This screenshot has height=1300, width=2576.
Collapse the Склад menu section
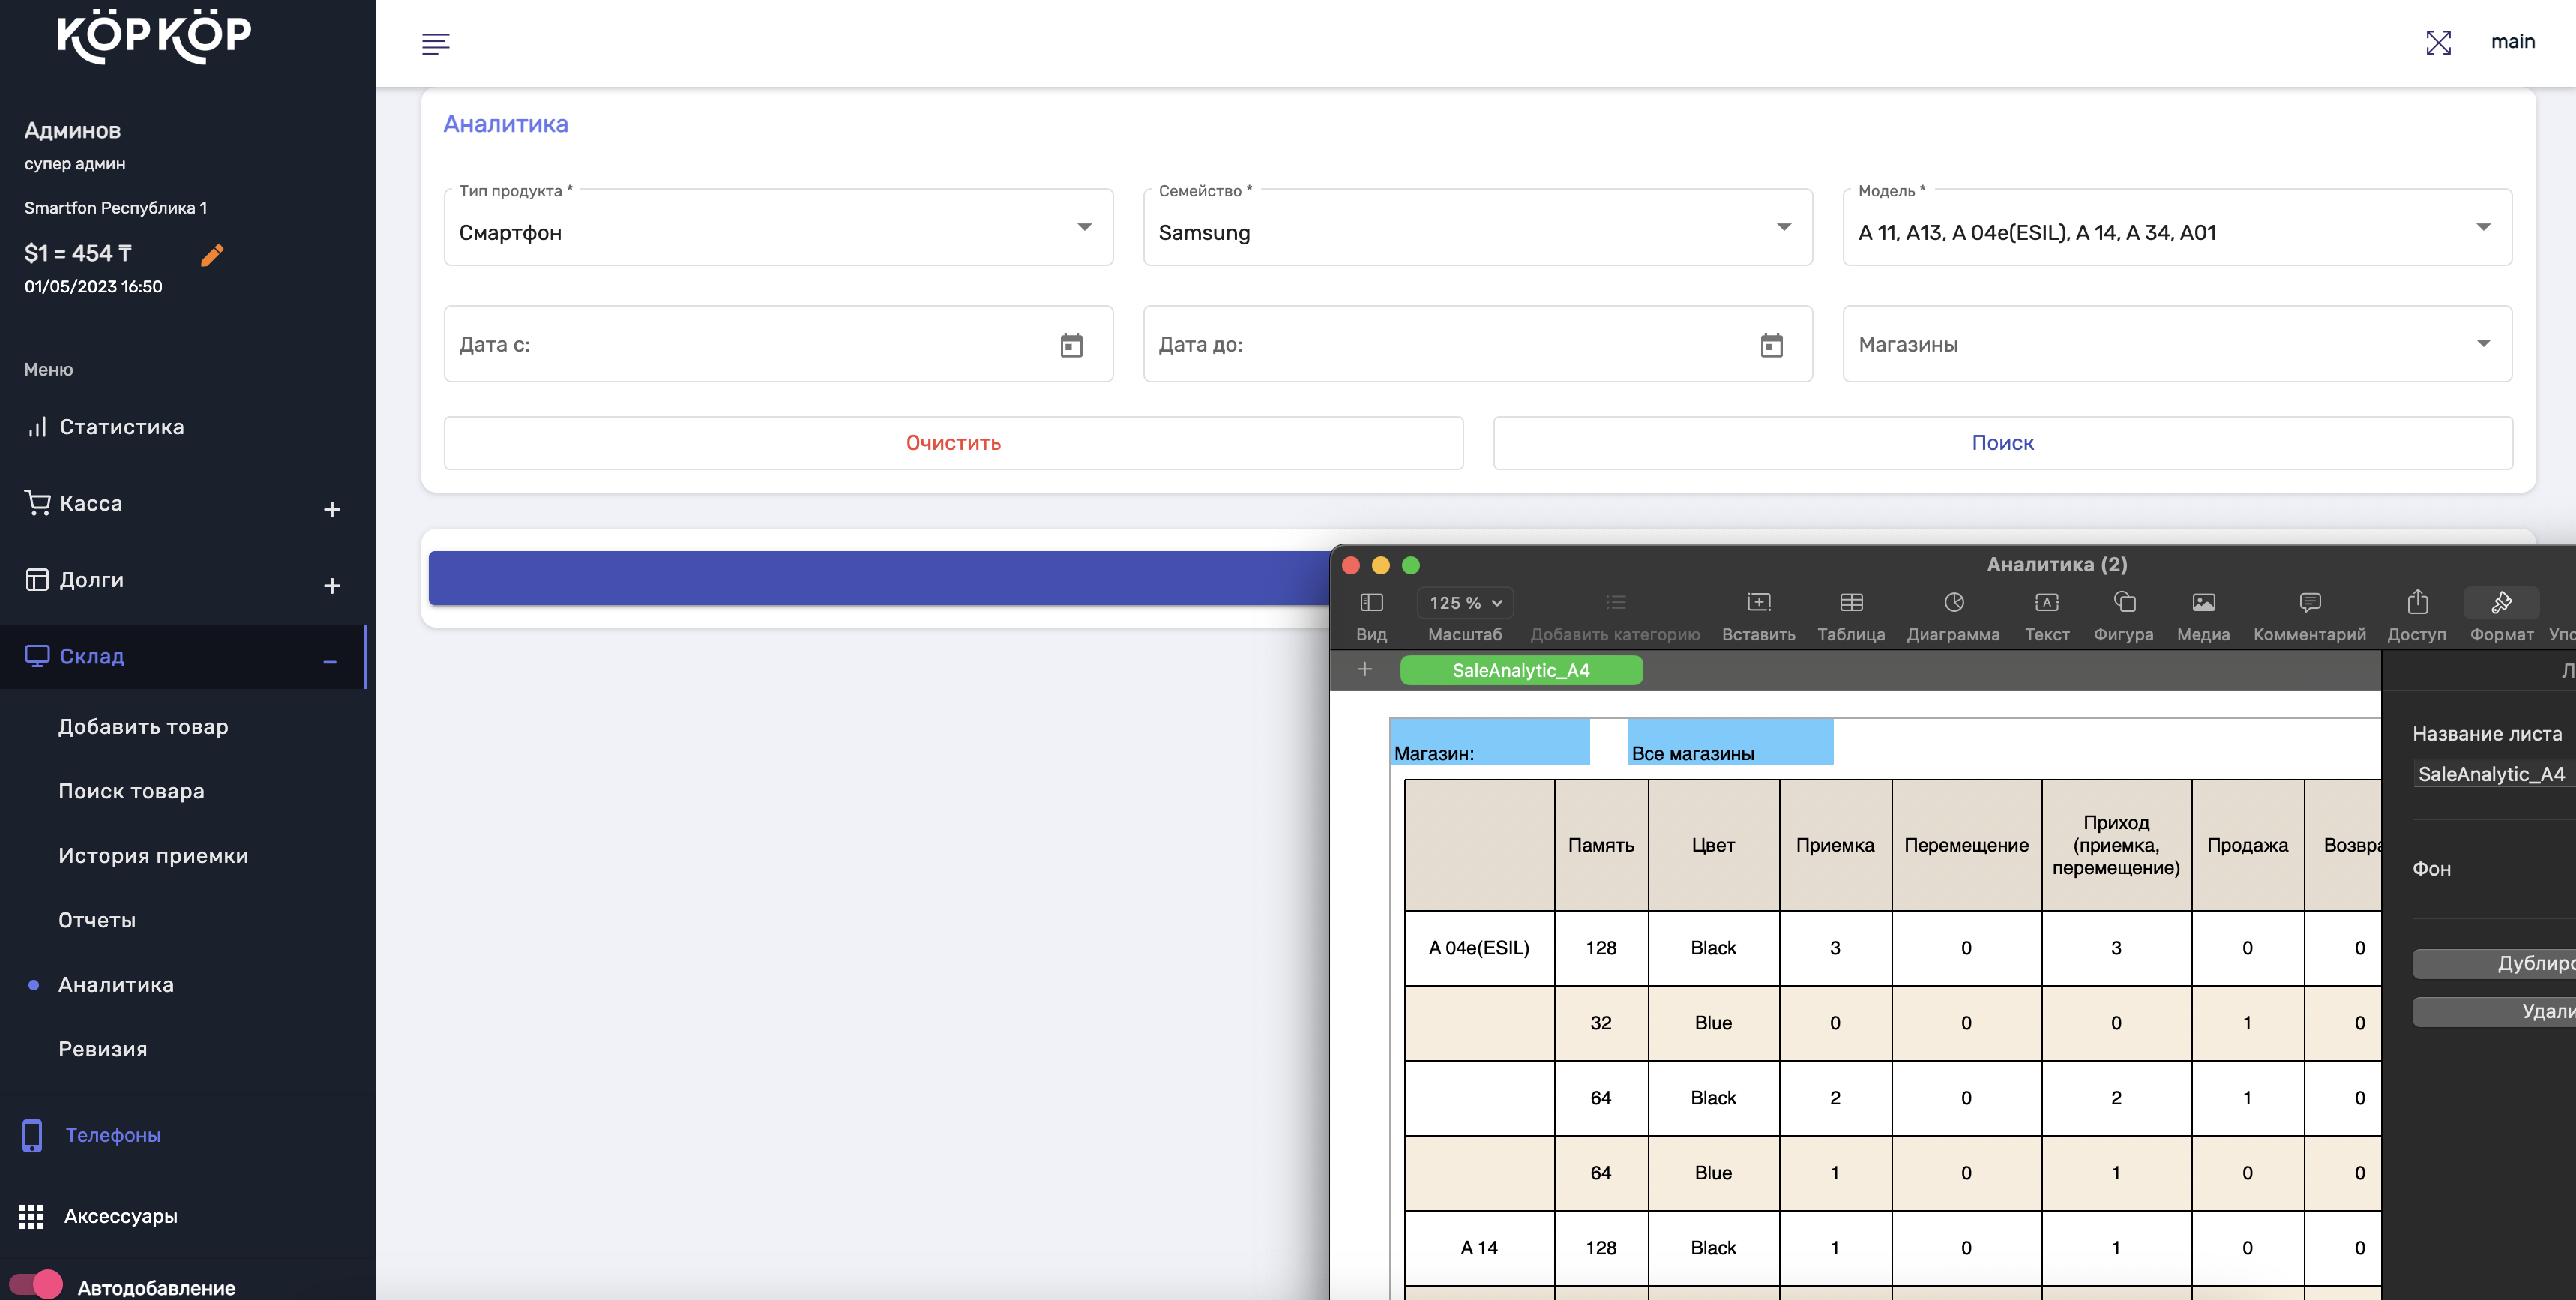pos(330,661)
